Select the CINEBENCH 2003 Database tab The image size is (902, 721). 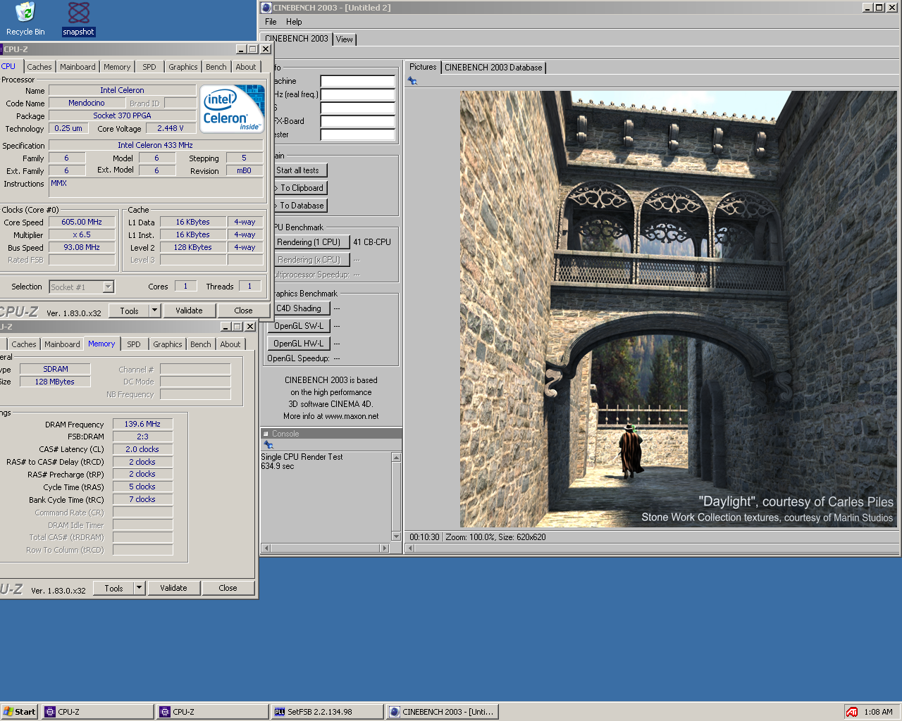493,68
